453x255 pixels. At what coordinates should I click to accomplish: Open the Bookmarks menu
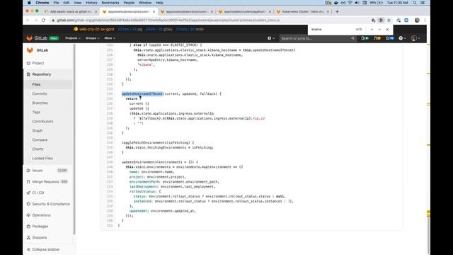[110, 3]
